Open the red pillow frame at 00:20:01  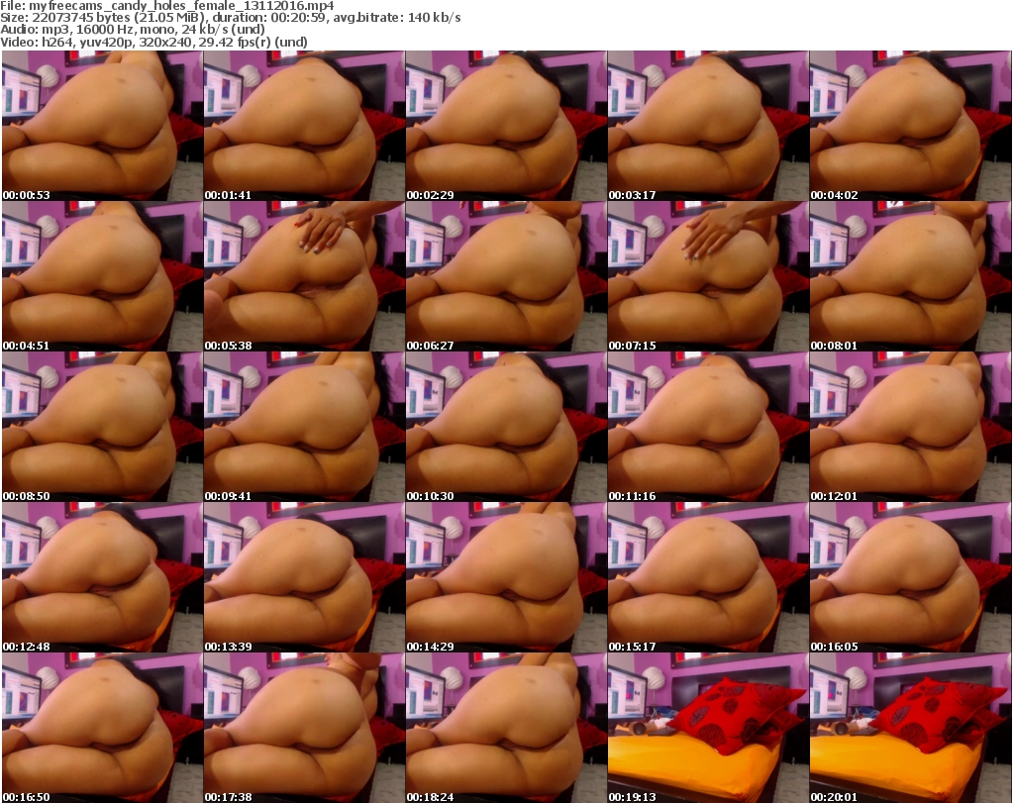(910, 728)
